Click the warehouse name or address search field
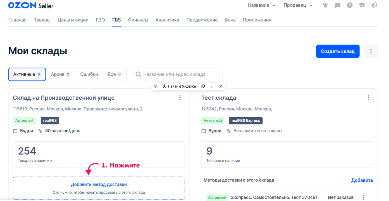The width and height of the screenshot is (389, 201). coord(179,74)
